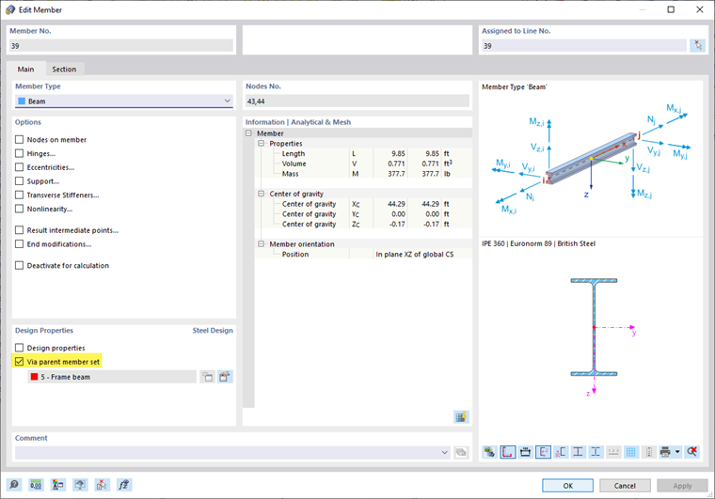Click the Nodes No. field showing 43,44
715x499 pixels.
pos(357,101)
